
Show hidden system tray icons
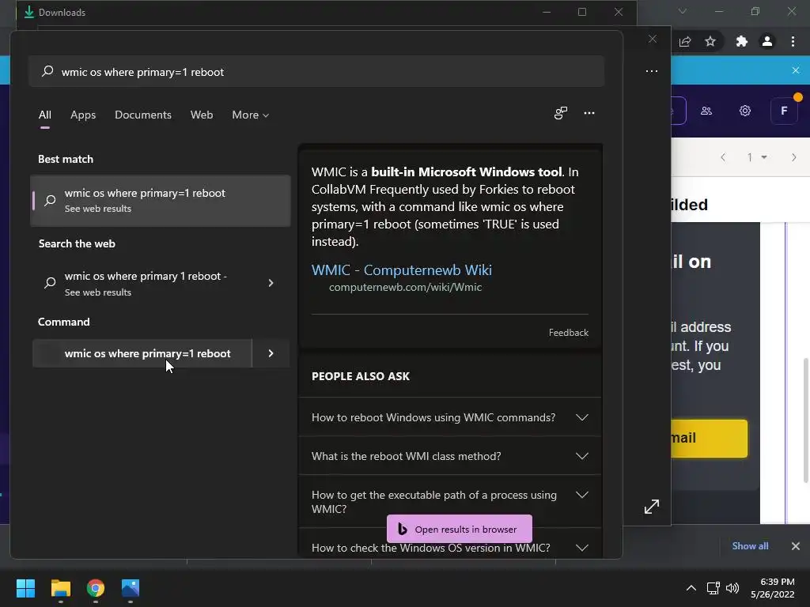coord(691,588)
